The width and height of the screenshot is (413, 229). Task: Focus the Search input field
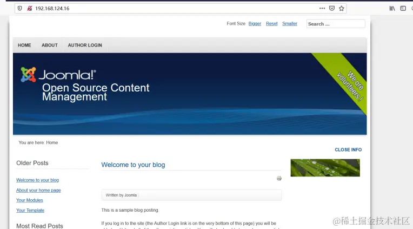pyautogui.click(x=336, y=24)
